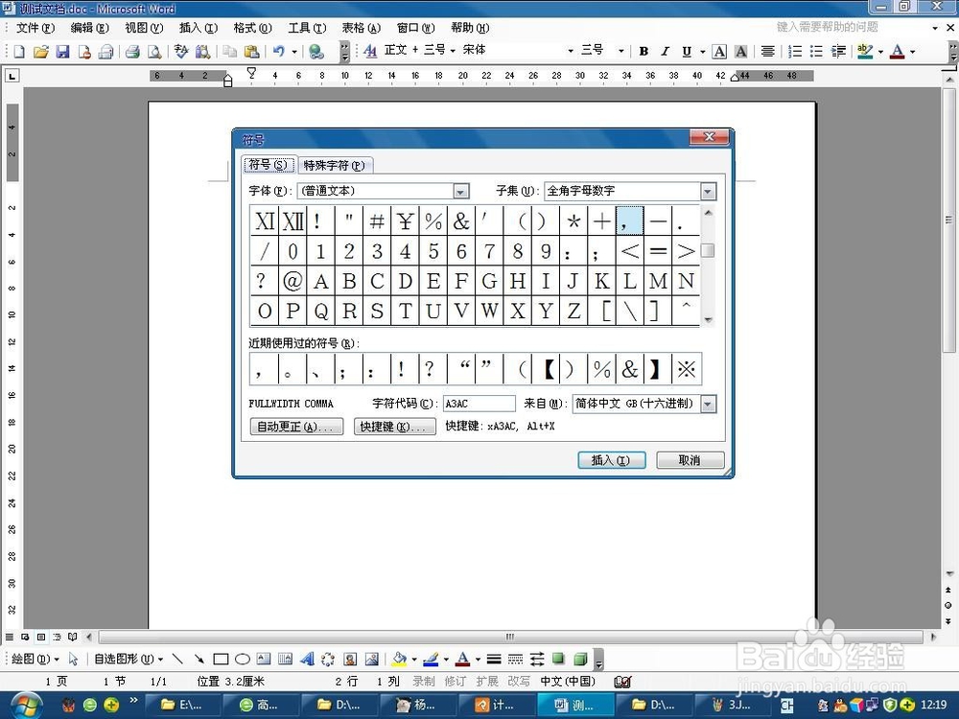Open the 自选图形 AutoShapes menu
Image resolution: width=959 pixels, height=719 pixels.
pyautogui.click(x=129, y=660)
